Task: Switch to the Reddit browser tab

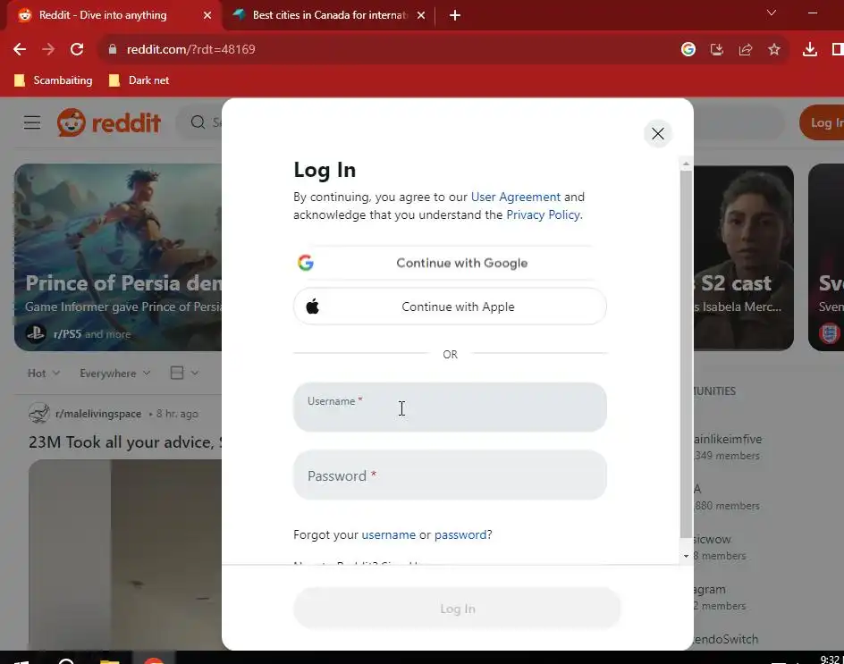Action: [x=114, y=15]
